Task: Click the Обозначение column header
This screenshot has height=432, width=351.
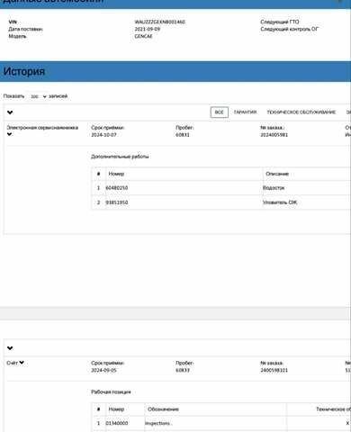Action: (163, 409)
